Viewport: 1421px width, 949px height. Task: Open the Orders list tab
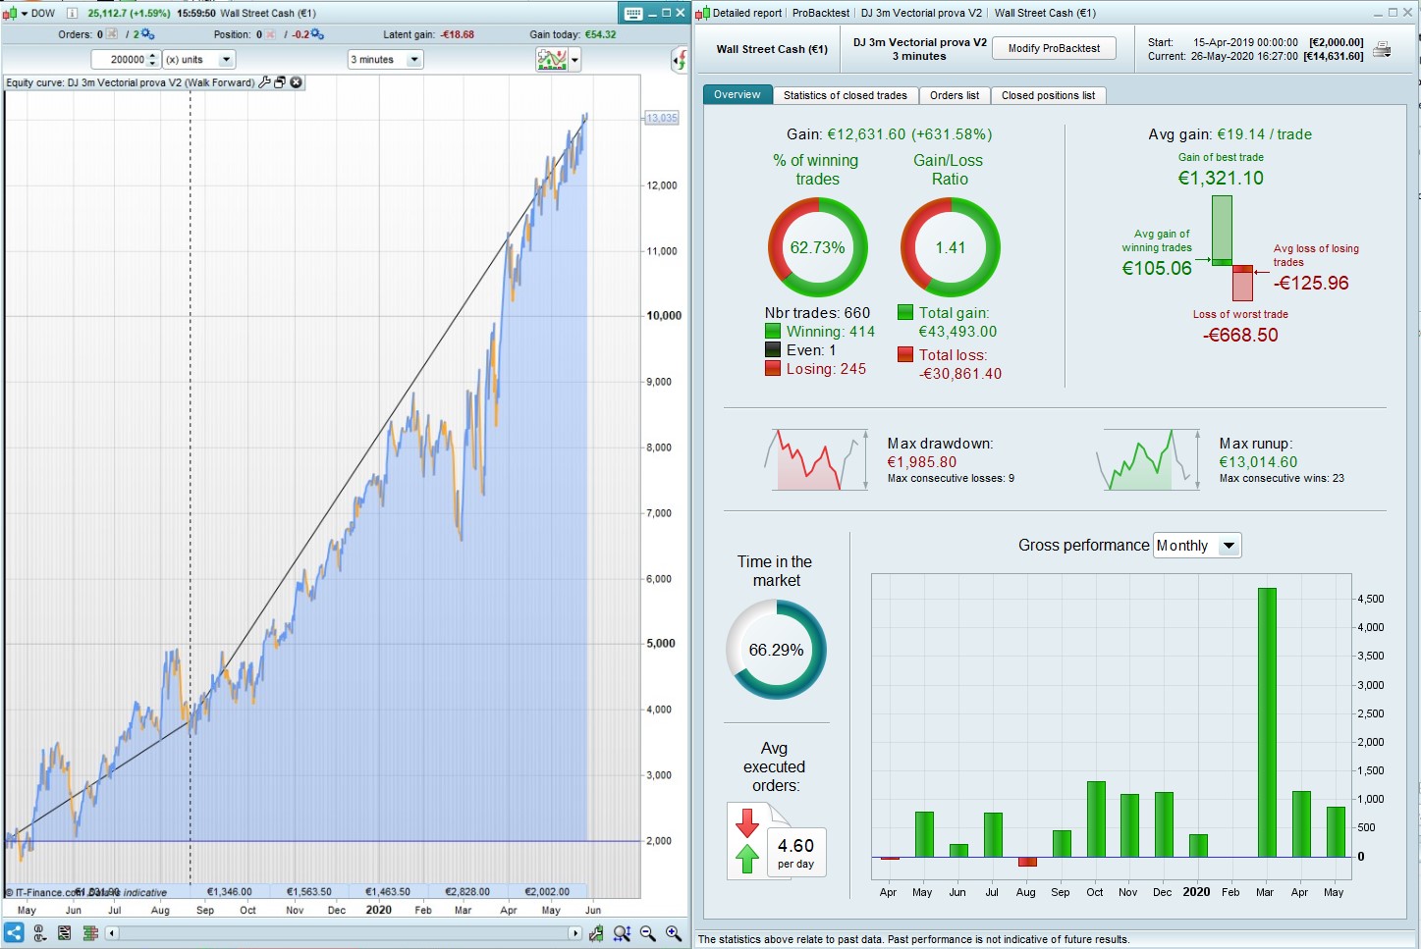(955, 95)
